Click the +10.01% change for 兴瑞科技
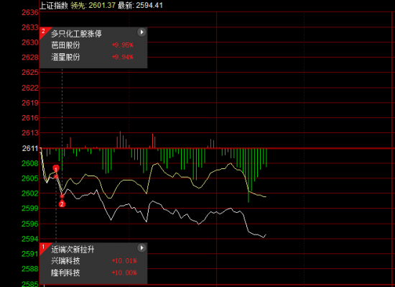Screen dimensions: 395x287 pyautogui.click(x=124, y=261)
